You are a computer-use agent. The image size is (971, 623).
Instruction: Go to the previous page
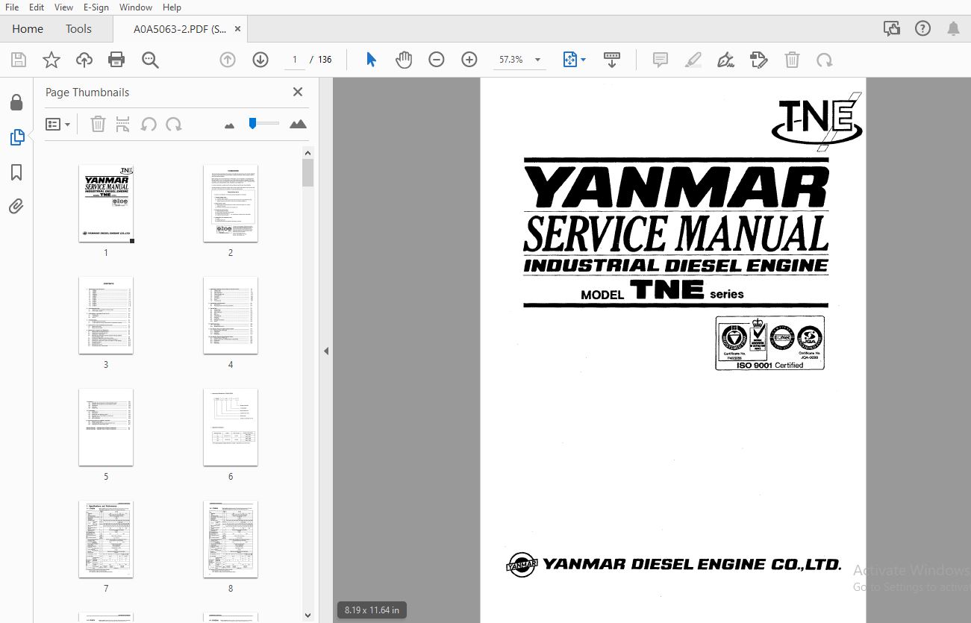tap(228, 60)
